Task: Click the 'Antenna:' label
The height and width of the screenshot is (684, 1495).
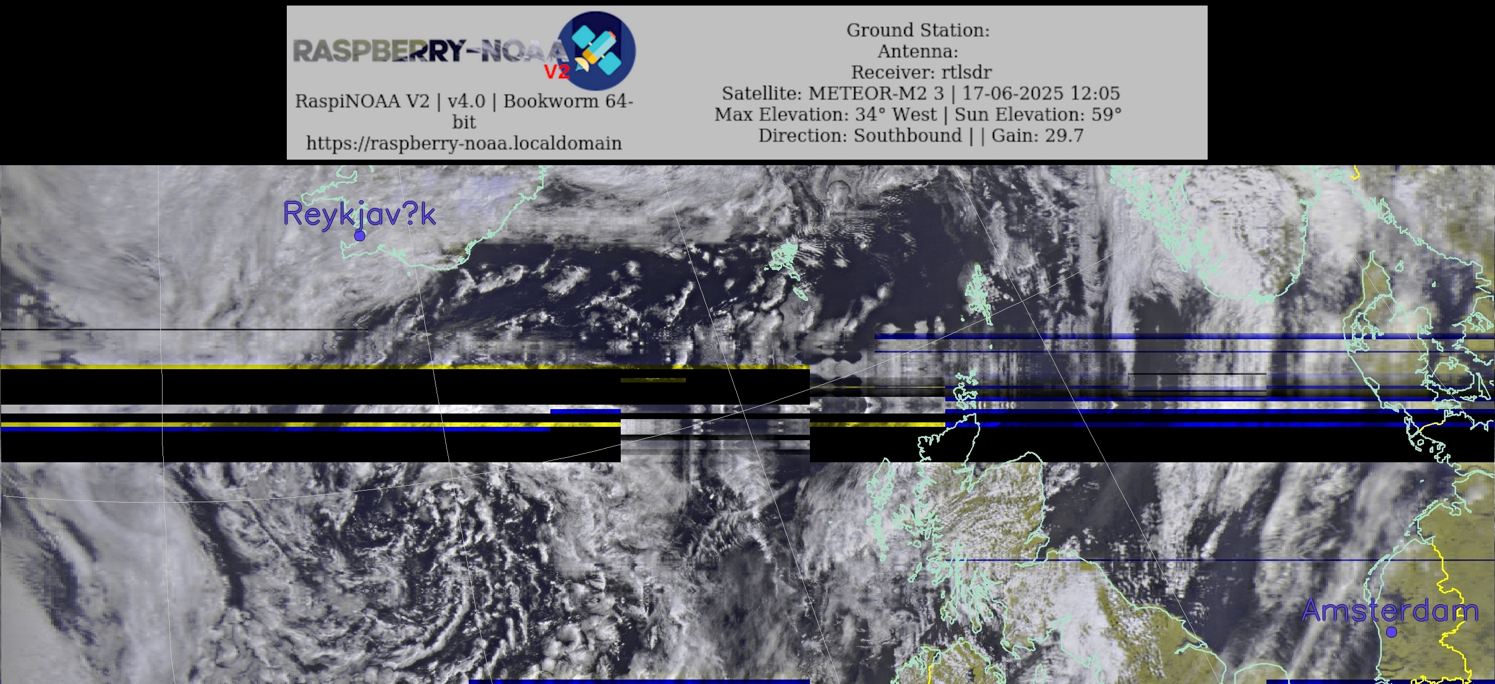Action: (x=918, y=51)
